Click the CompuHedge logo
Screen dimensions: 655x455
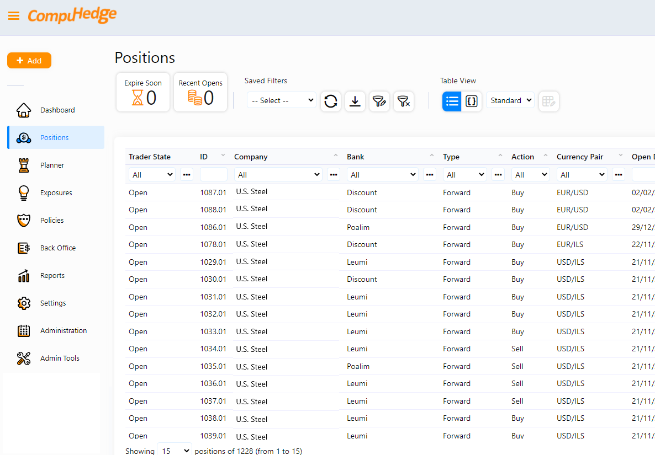(72, 15)
